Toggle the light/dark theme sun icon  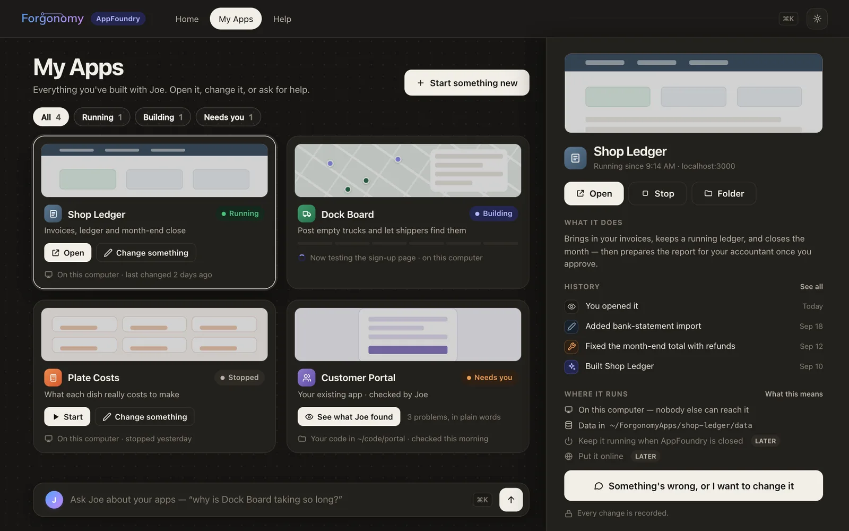(x=817, y=19)
